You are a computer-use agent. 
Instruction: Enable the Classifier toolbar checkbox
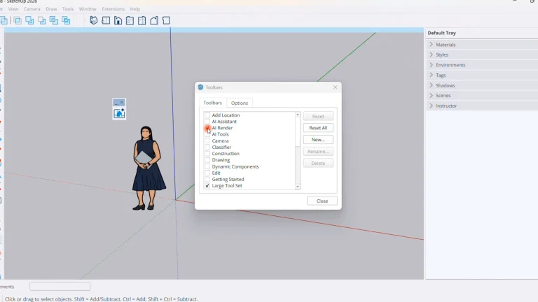click(x=207, y=148)
